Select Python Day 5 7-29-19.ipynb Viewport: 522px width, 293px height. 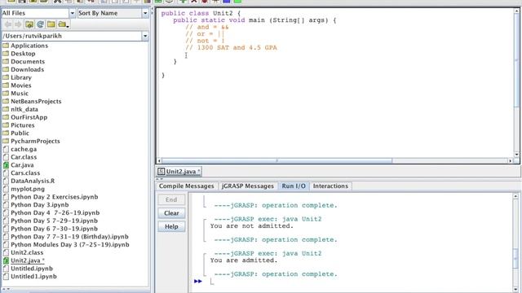click(55, 221)
